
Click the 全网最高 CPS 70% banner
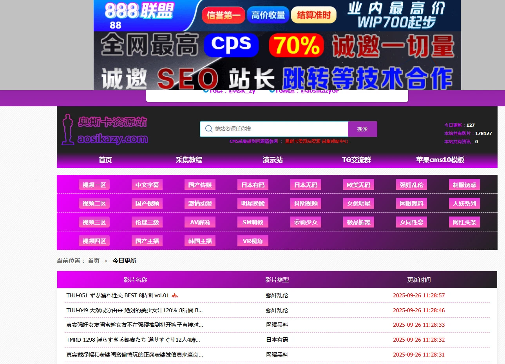277,46
